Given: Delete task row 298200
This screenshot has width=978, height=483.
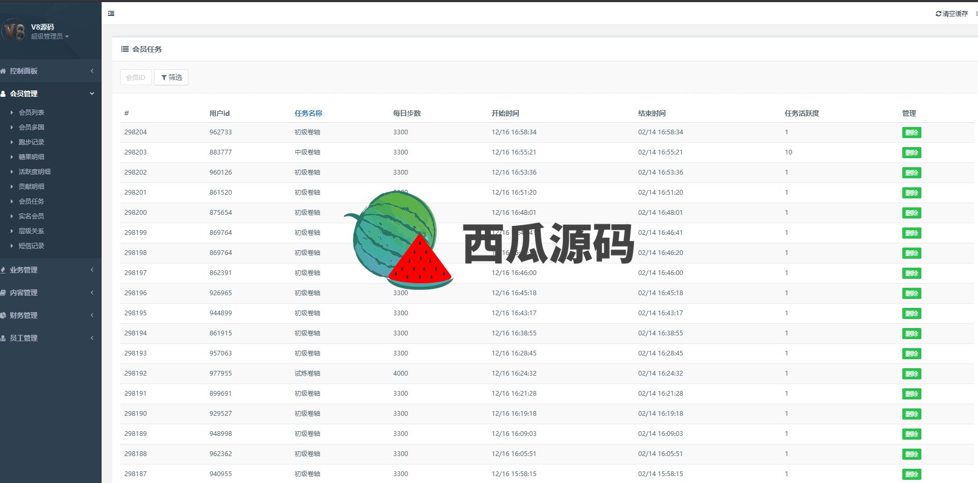Looking at the screenshot, I should [911, 213].
